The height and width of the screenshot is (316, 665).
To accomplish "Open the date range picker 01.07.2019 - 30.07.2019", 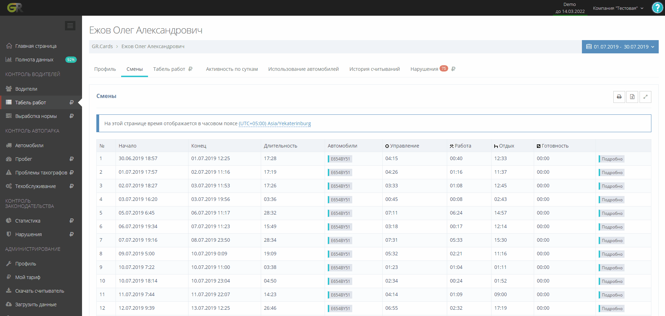I will pyautogui.click(x=620, y=47).
